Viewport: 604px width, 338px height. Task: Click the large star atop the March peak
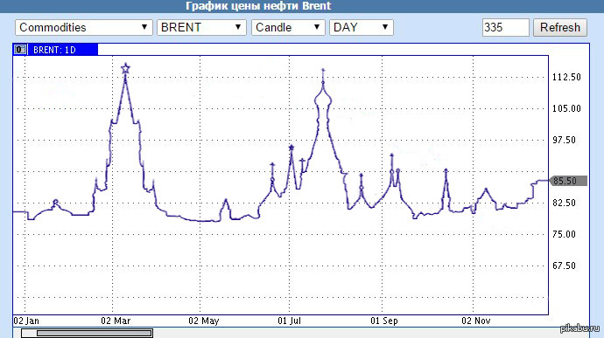click(x=125, y=69)
